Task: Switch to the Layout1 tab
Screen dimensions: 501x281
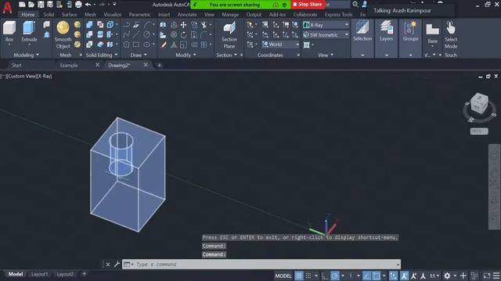Action: pyautogui.click(x=39, y=274)
